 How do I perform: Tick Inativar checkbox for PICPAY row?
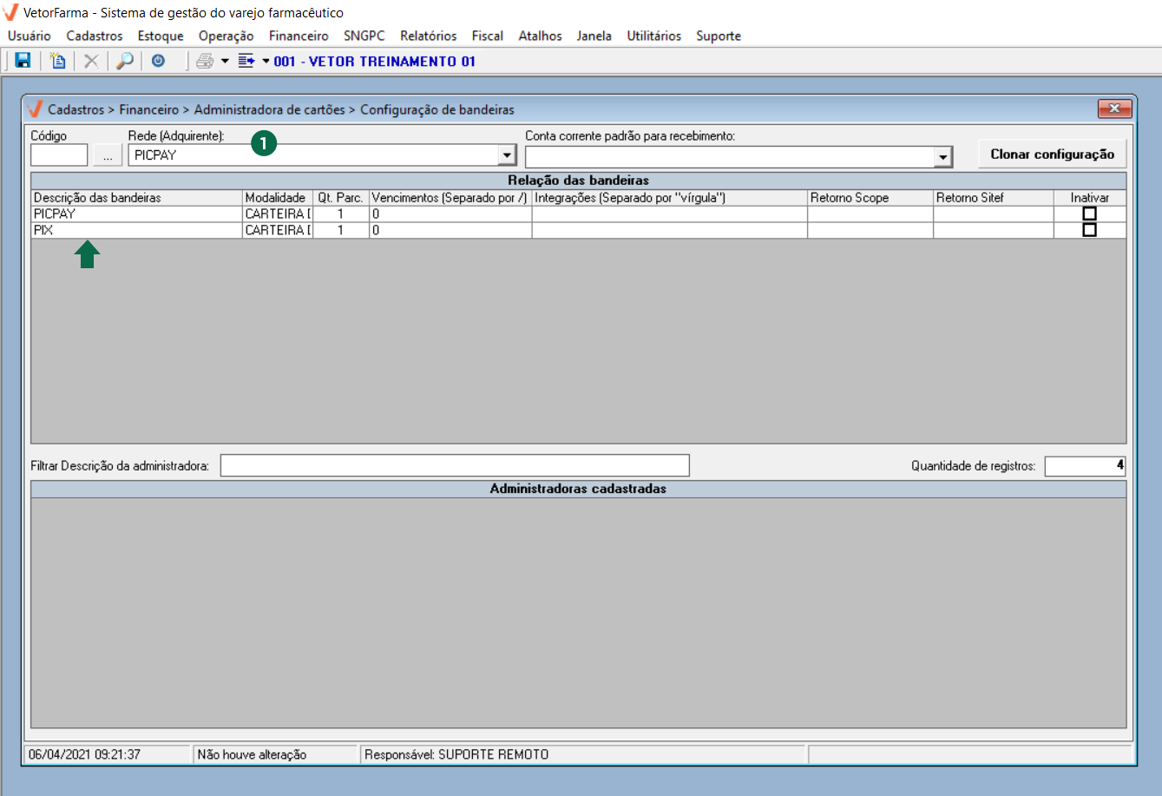click(1090, 214)
